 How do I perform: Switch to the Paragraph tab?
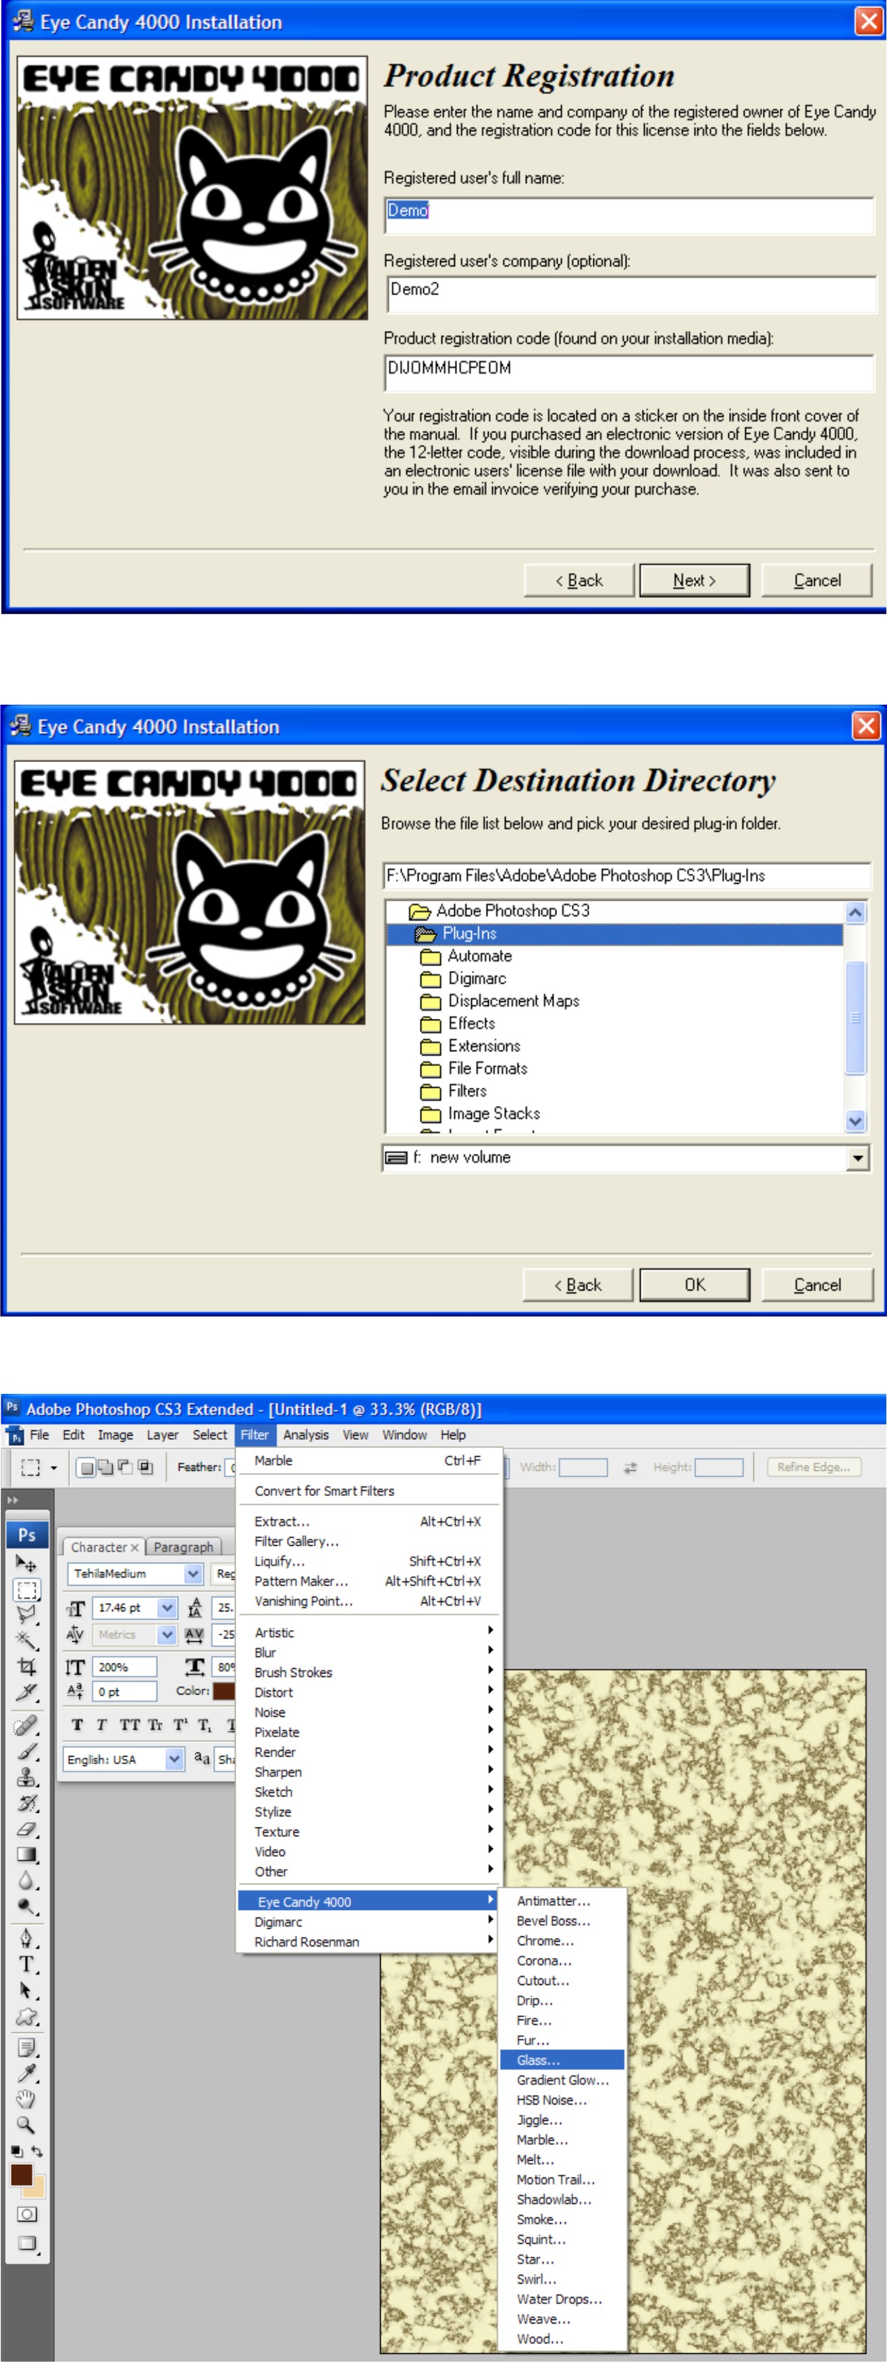(183, 1547)
